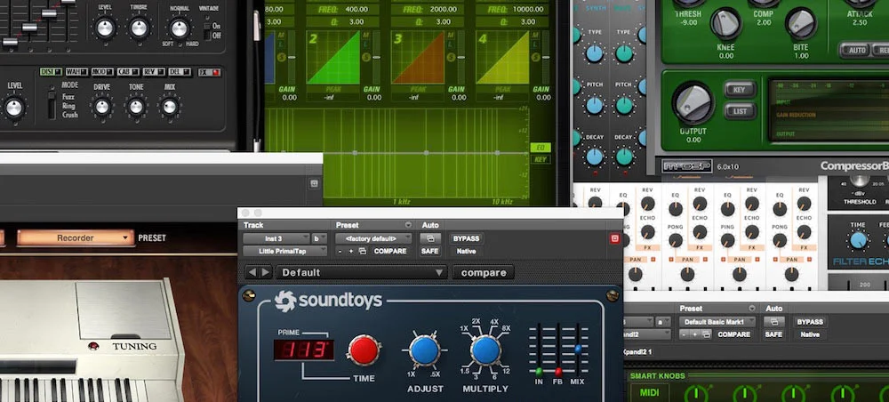Open the Recorder preset dropdown
The width and height of the screenshot is (889, 402).
pos(76,238)
